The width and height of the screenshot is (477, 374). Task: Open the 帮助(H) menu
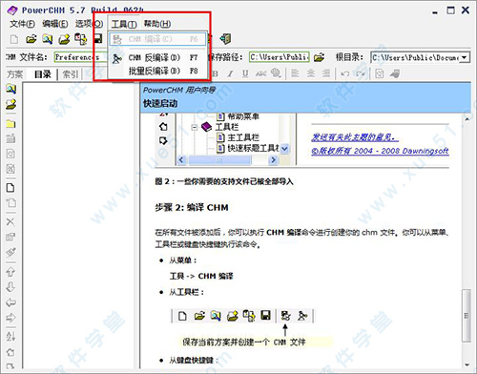click(157, 24)
